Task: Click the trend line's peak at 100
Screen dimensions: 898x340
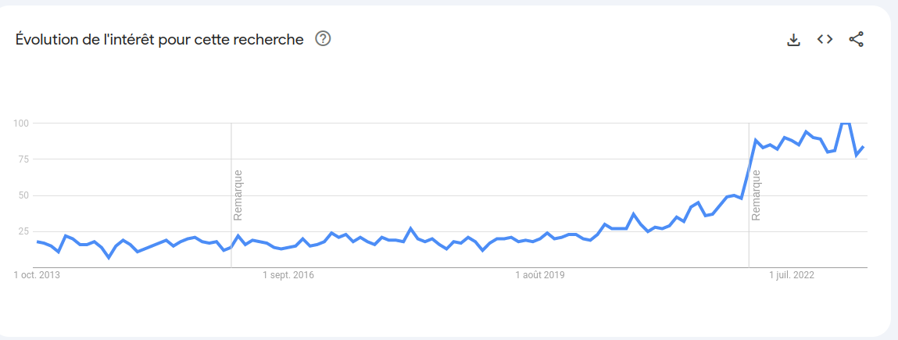Action: pos(845,123)
